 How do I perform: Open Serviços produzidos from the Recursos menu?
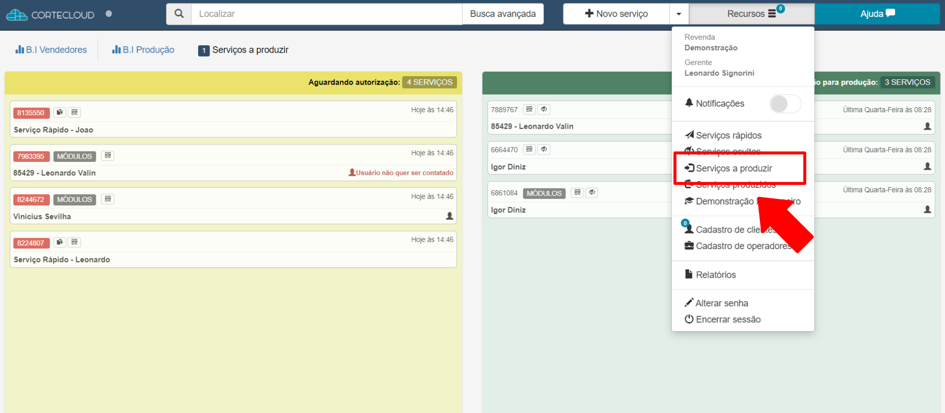point(730,185)
